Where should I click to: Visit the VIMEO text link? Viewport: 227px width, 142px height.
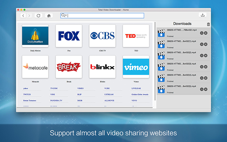tap(81, 88)
